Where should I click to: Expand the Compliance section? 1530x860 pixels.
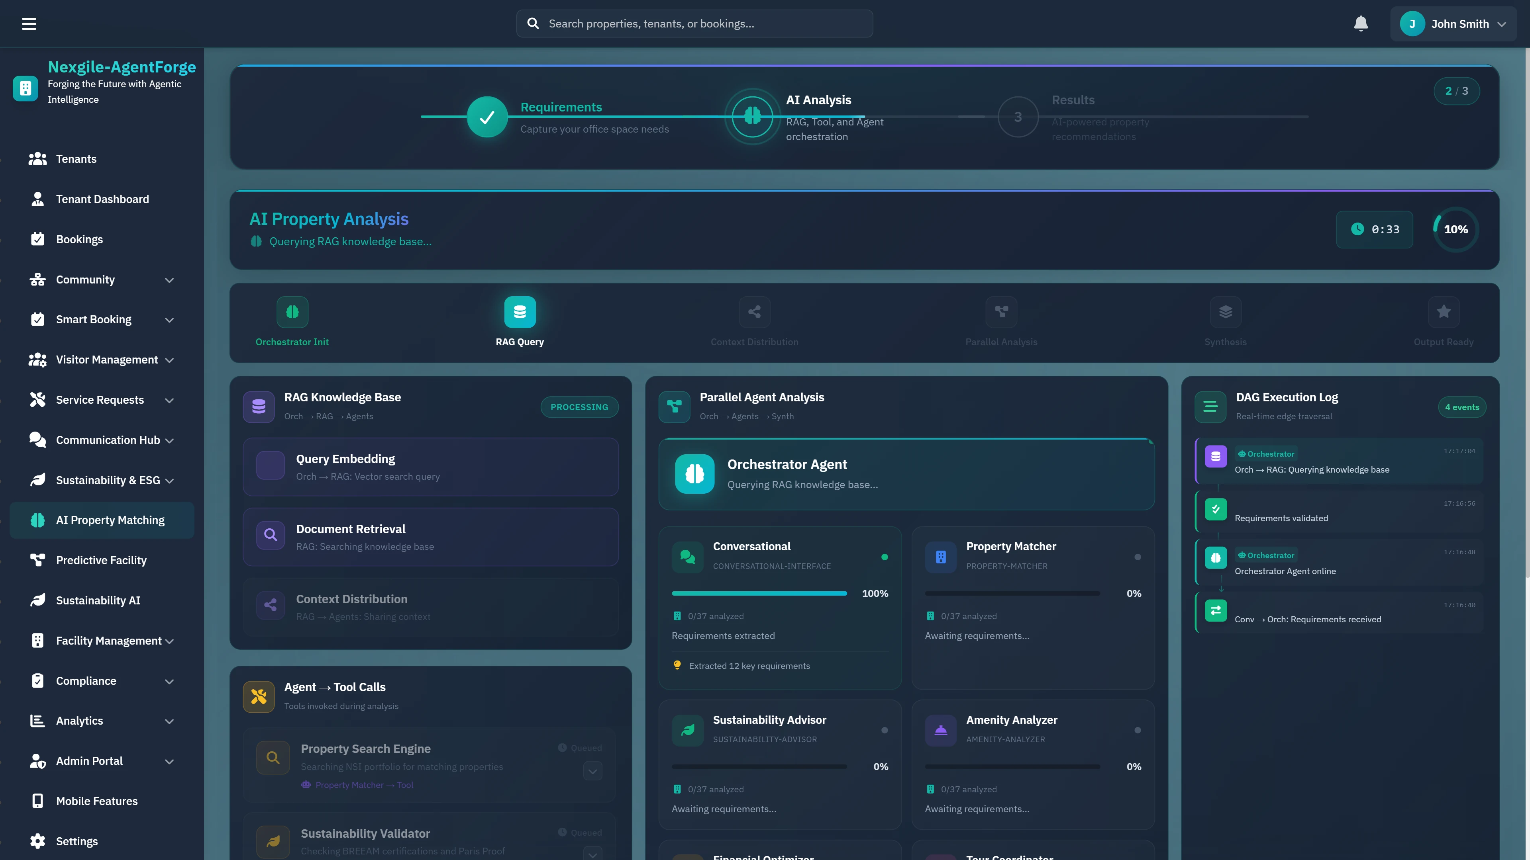click(169, 681)
